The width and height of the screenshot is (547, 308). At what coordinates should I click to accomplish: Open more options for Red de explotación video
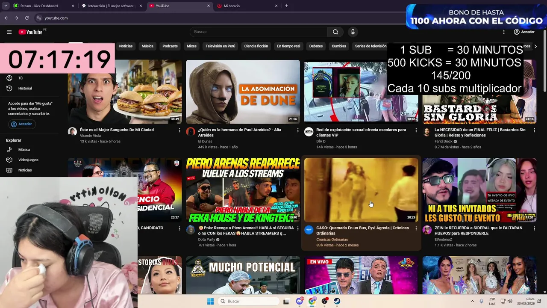[416, 130]
